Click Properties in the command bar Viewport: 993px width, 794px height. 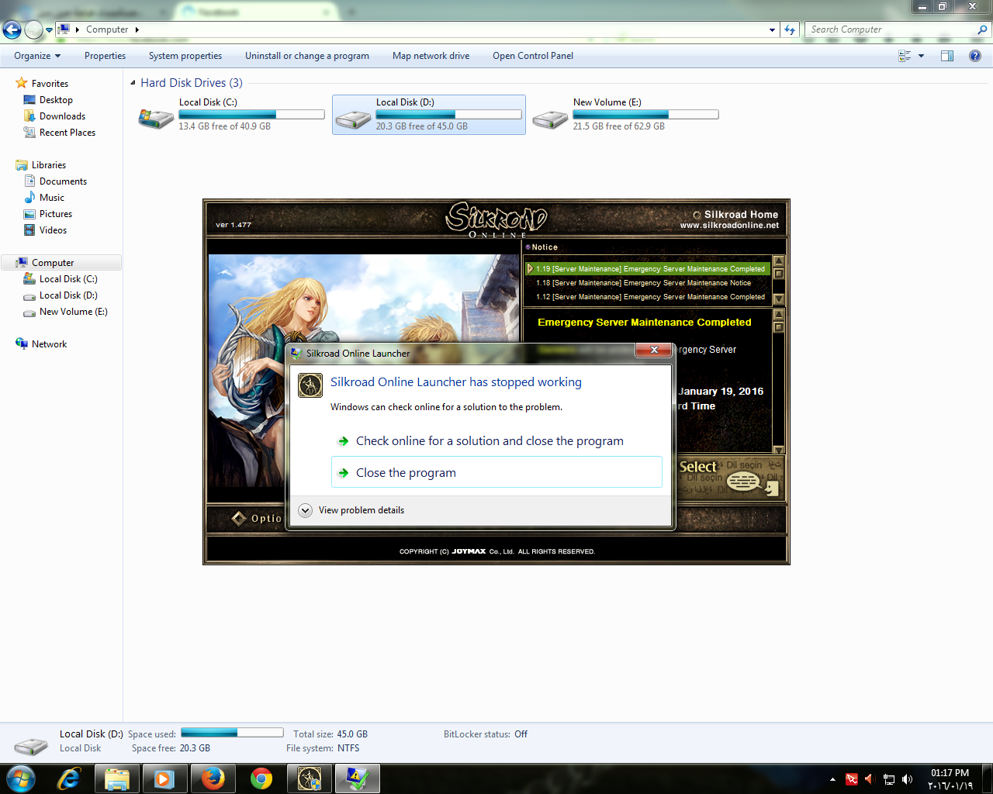pos(105,56)
